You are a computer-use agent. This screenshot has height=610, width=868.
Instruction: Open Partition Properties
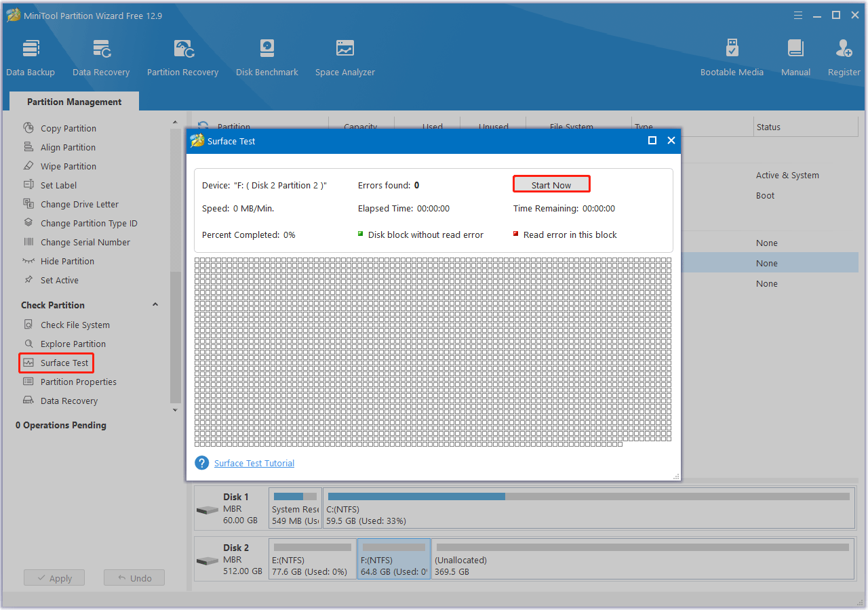(77, 382)
